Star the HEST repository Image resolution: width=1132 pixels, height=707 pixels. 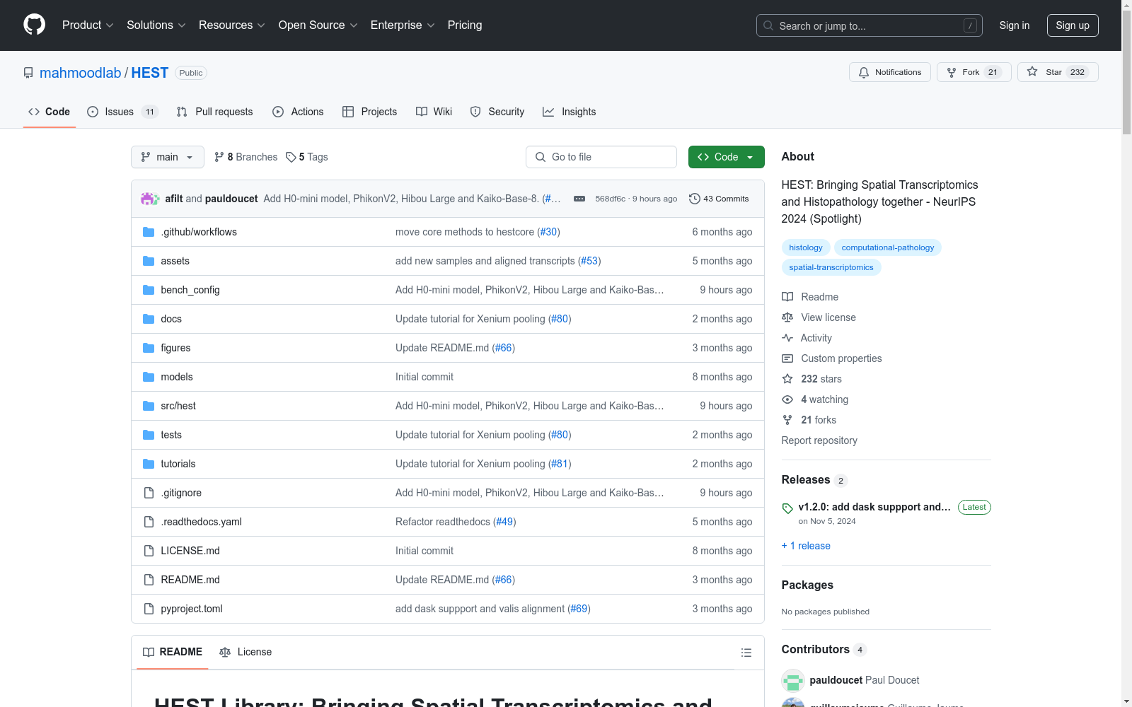point(1058,72)
